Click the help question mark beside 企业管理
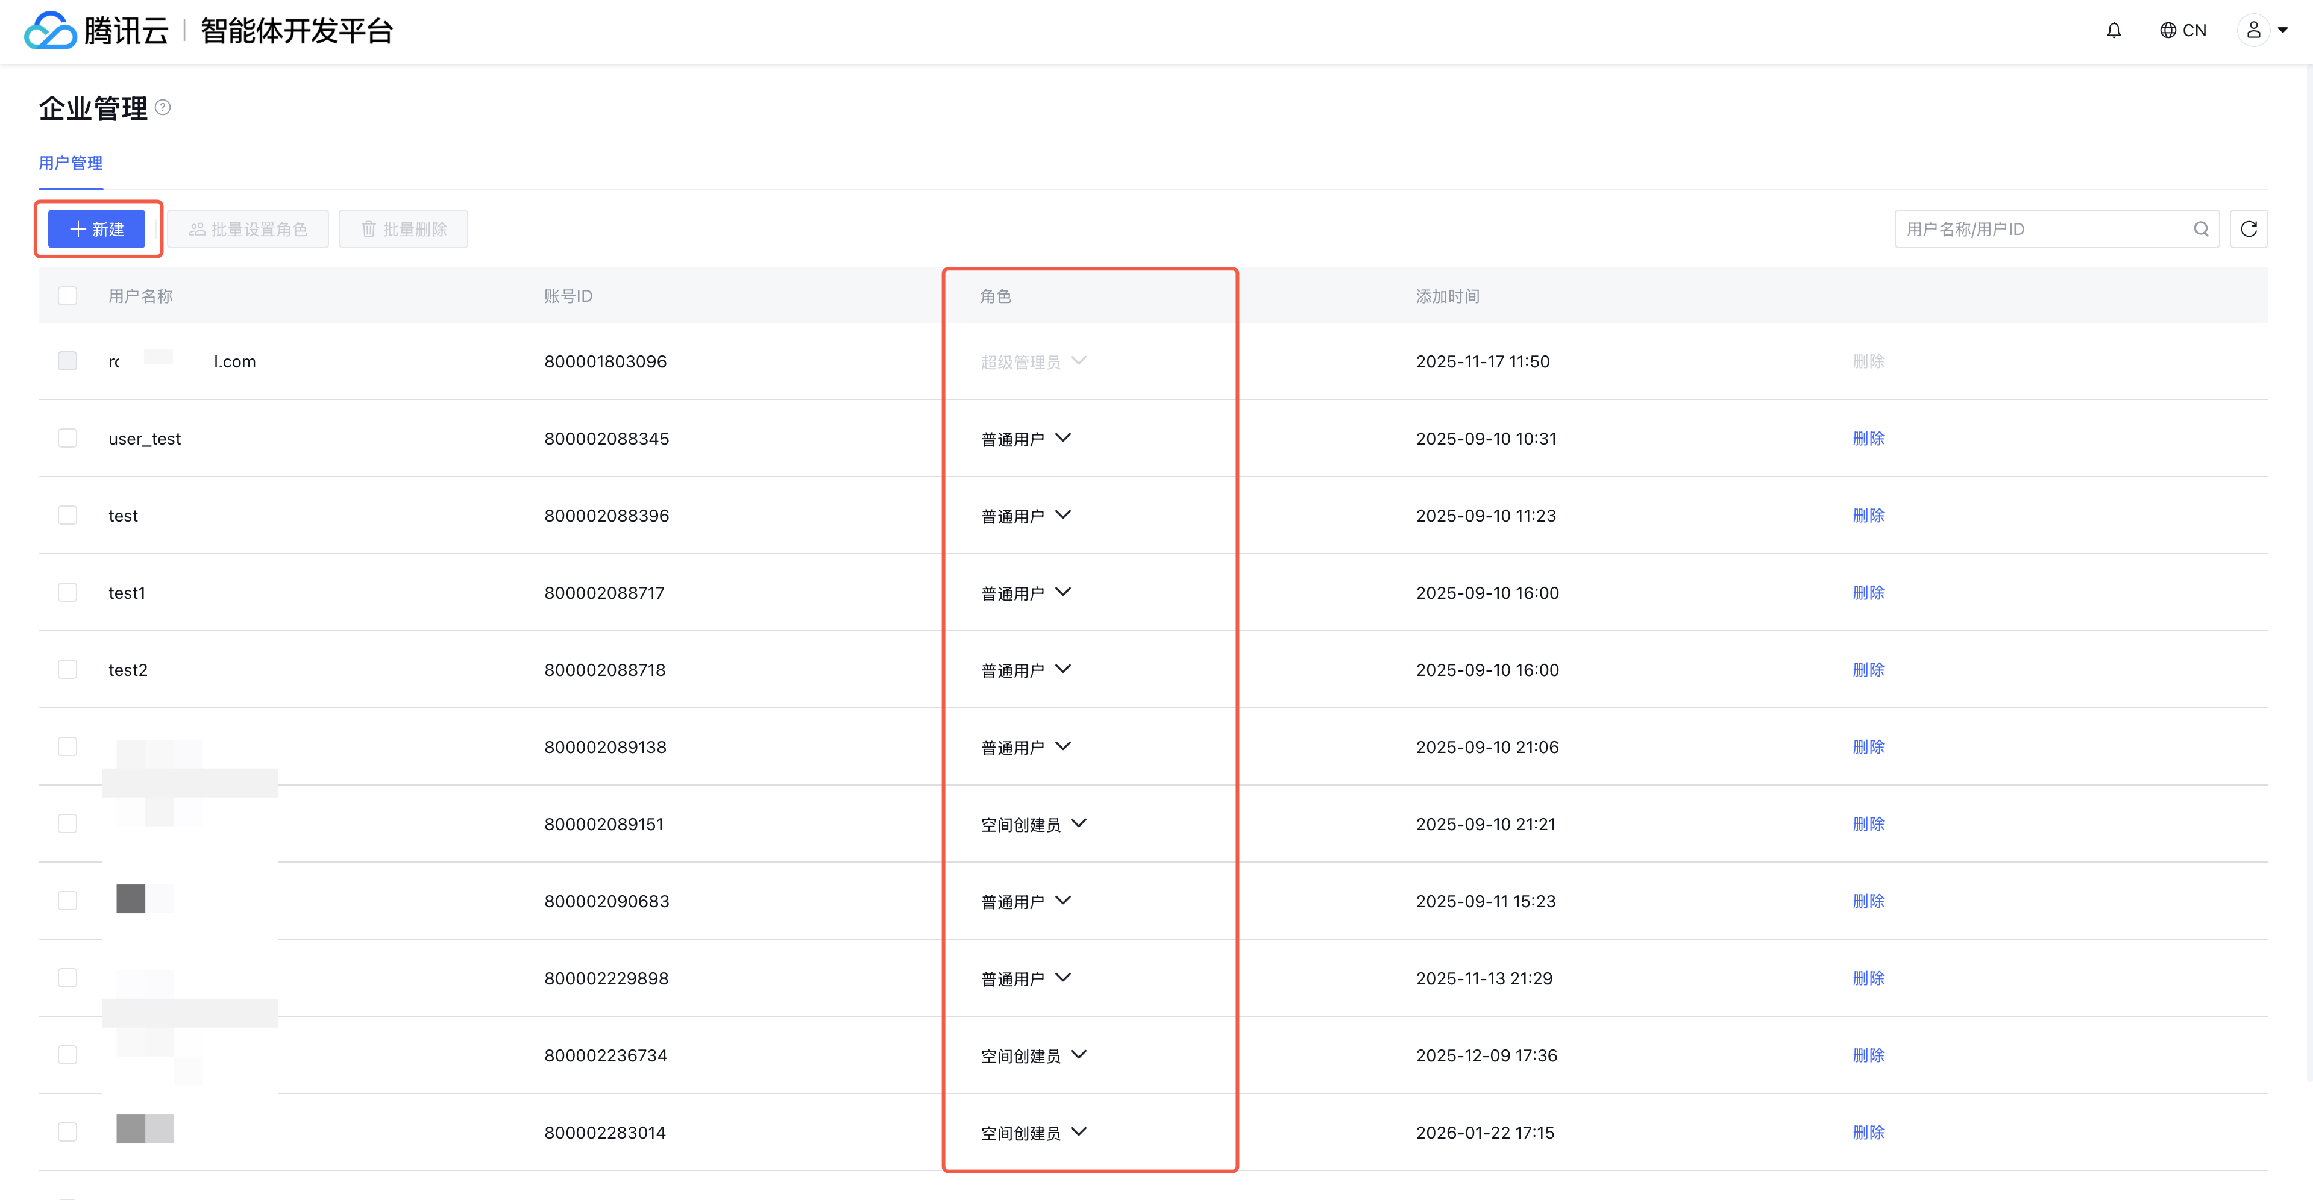The height and width of the screenshot is (1200, 2313). [x=163, y=108]
